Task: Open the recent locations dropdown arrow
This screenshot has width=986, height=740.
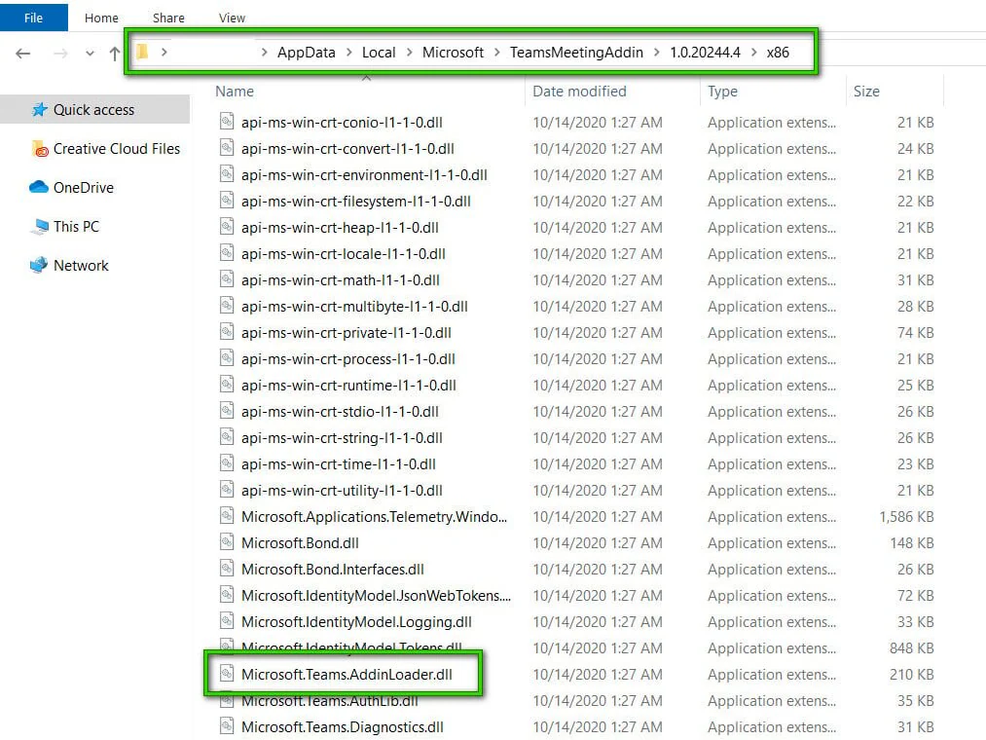Action: coord(90,54)
